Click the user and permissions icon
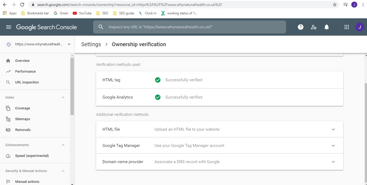 (313, 27)
